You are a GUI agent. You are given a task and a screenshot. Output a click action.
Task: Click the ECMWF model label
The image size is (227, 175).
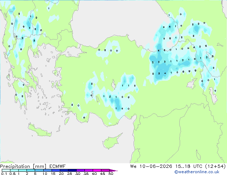pos(58,166)
